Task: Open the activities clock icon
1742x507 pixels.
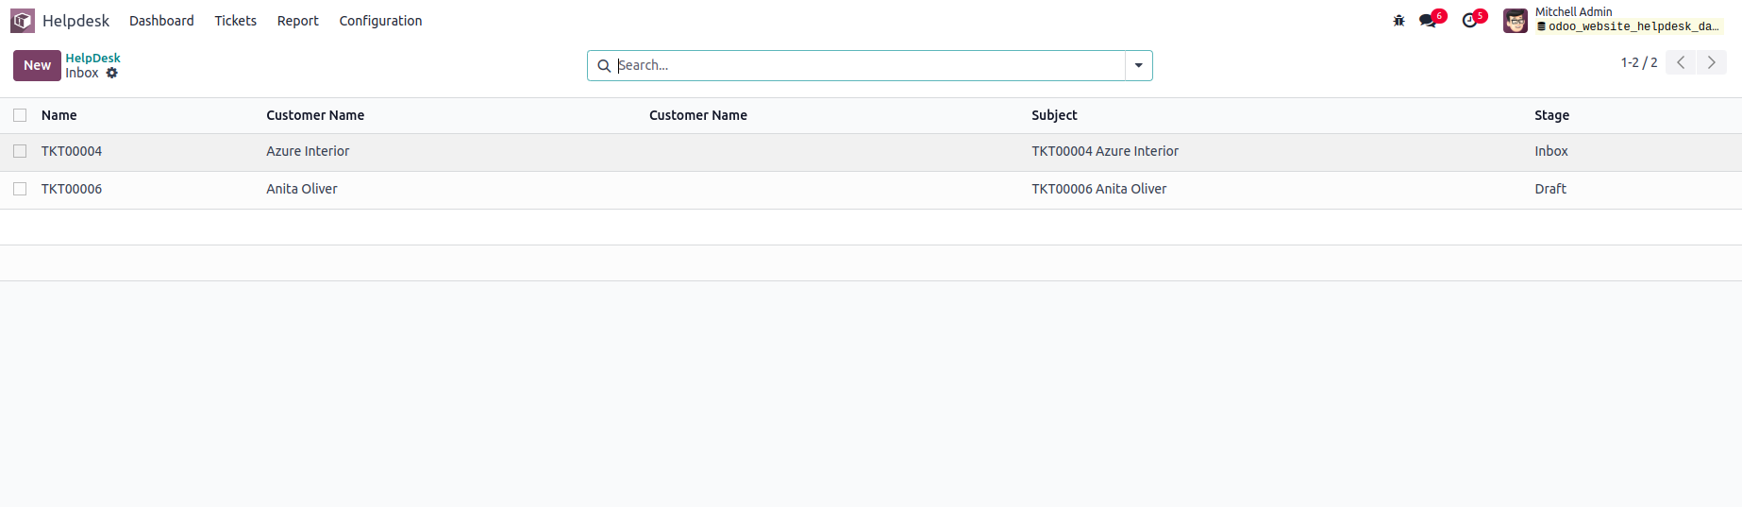Action: [x=1469, y=21]
